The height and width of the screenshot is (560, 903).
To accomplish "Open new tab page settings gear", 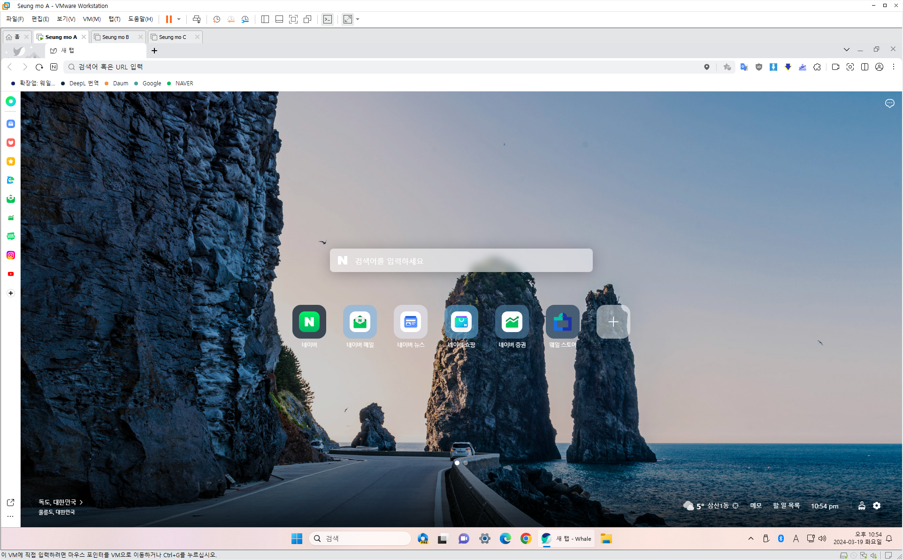I will [x=877, y=506].
